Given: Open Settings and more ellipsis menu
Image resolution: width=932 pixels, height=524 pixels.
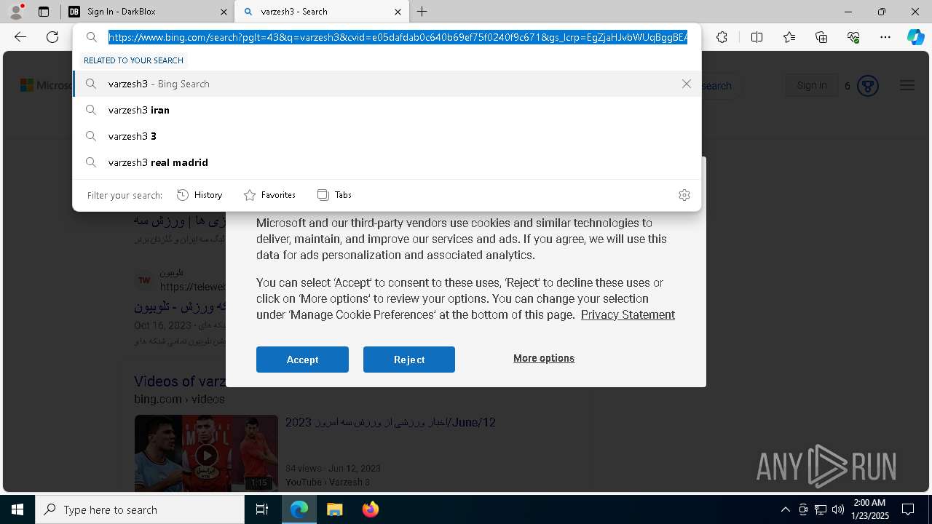Looking at the screenshot, I should tap(885, 37).
